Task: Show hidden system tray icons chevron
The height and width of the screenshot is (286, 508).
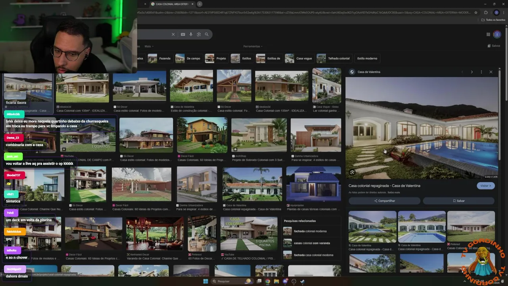Action: pyautogui.click(x=465, y=281)
